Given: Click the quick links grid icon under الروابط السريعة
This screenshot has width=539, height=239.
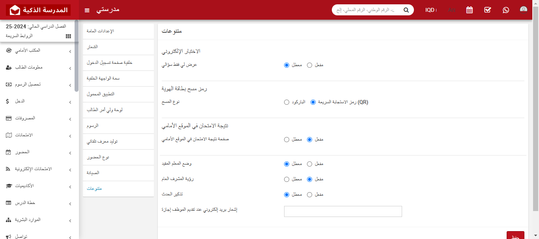Looking at the screenshot, I should [x=68, y=36].
